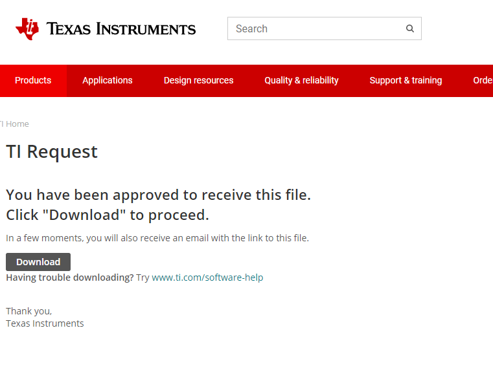Click 'Having trouble downloading?' text
493x370 pixels.
pyautogui.click(x=70, y=277)
